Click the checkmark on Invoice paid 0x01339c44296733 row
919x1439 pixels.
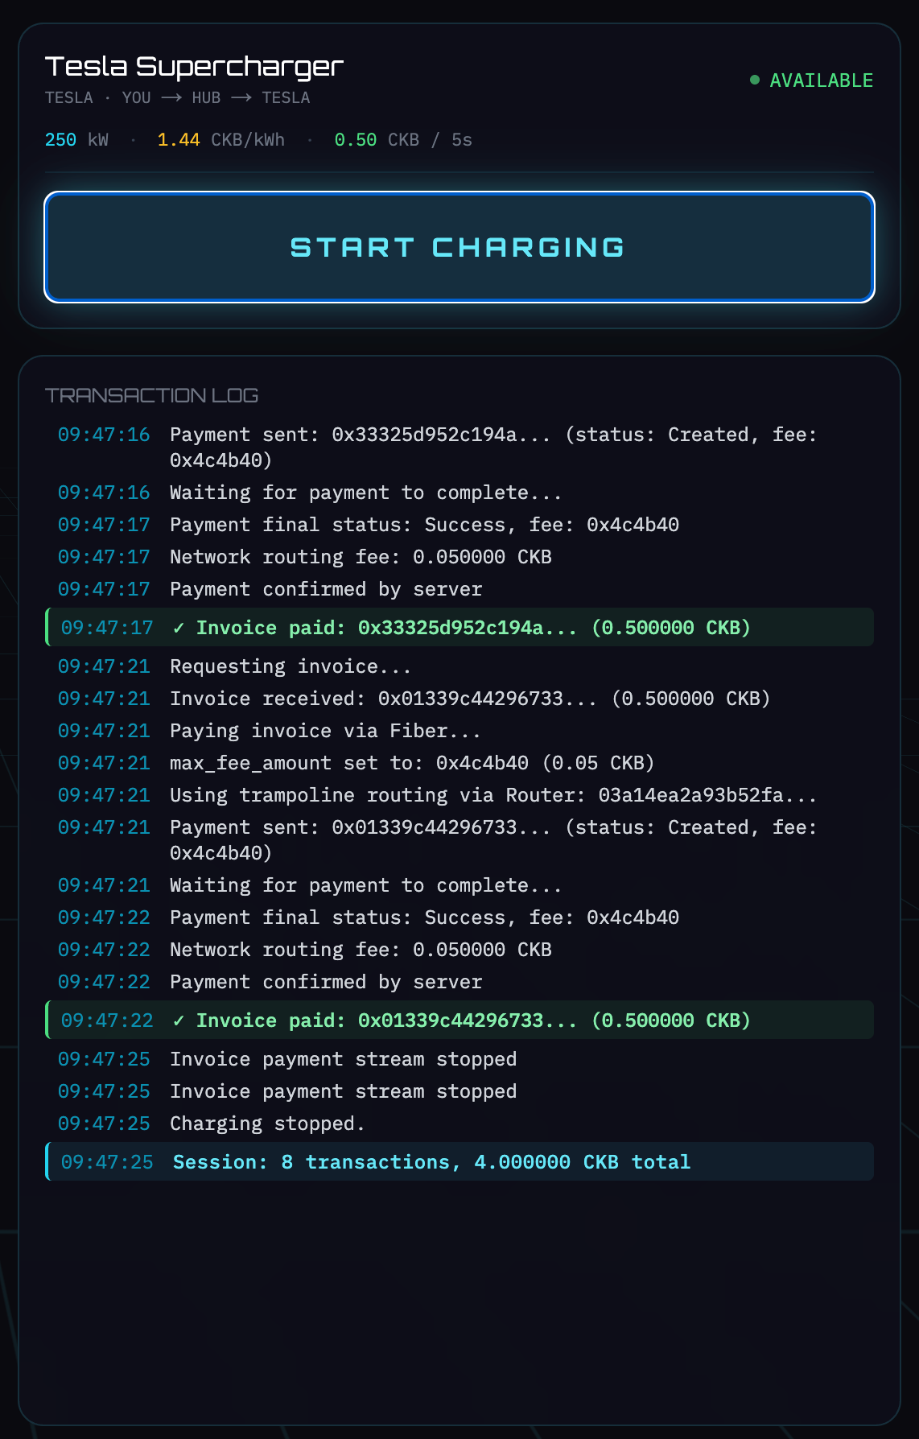179,1020
